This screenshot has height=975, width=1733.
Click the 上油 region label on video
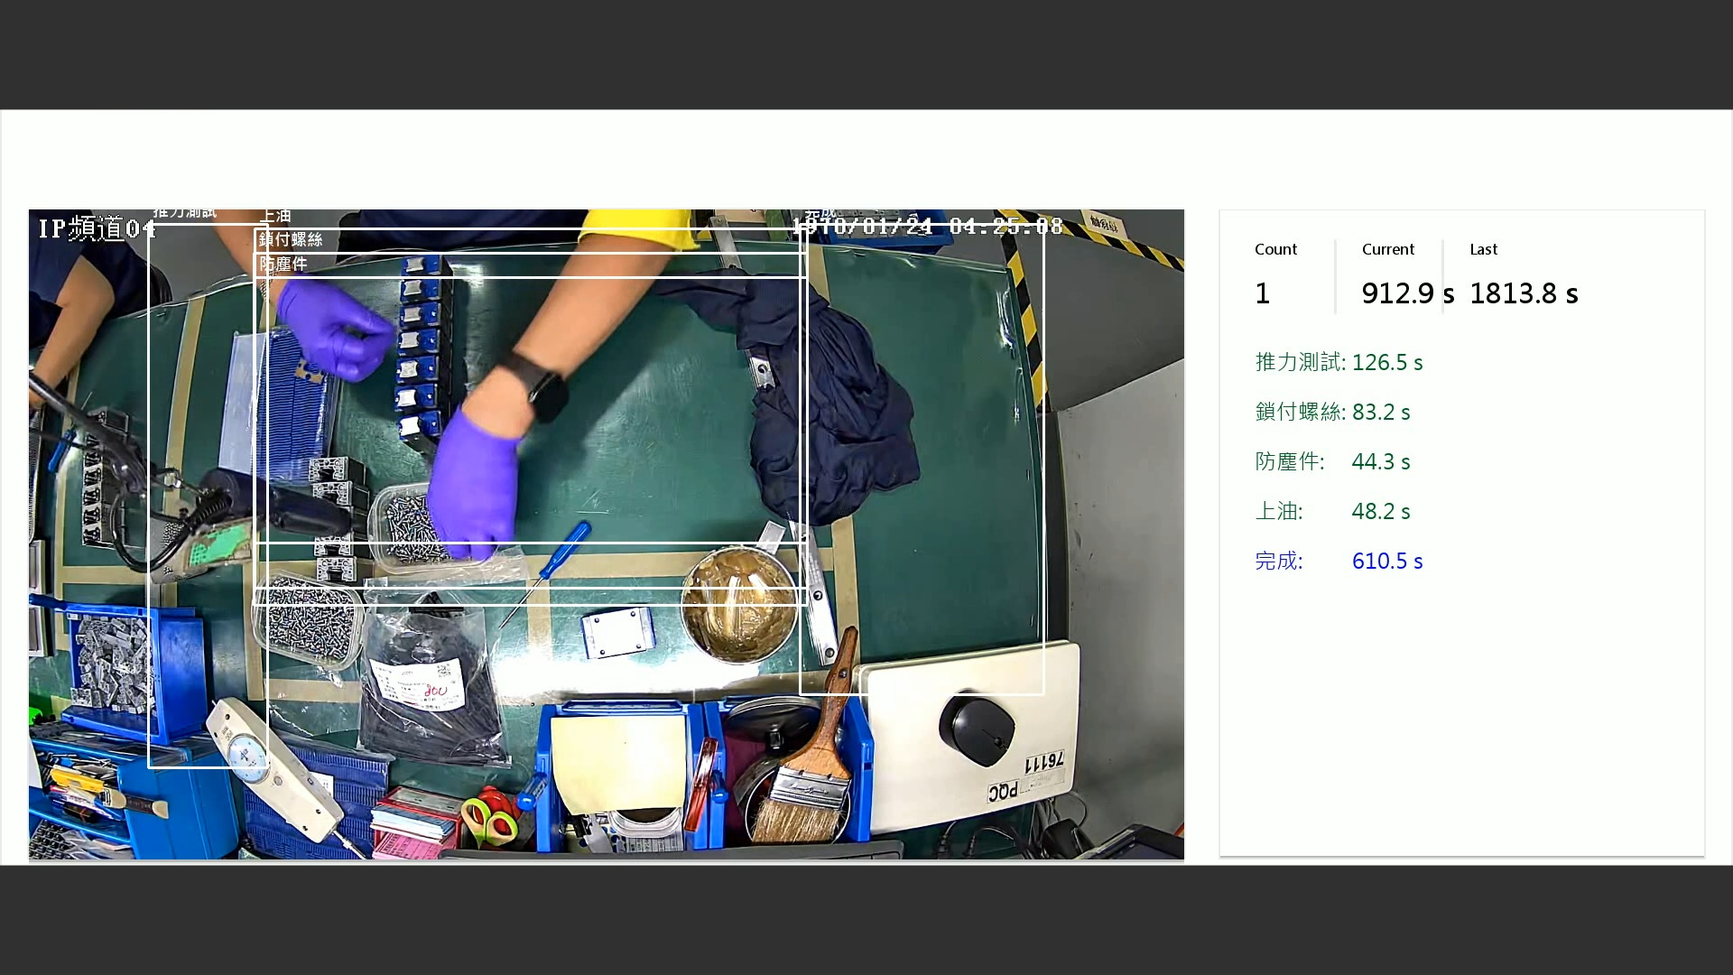pyautogui.click(x=276, y=216)
